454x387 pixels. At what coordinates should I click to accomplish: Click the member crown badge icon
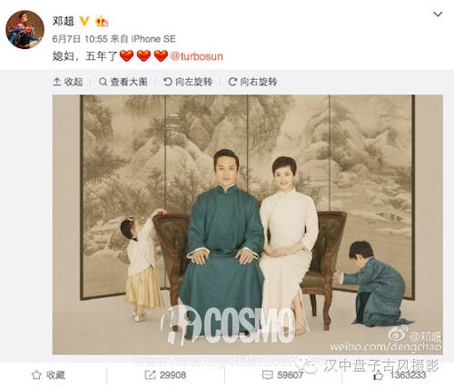[102, 21]
